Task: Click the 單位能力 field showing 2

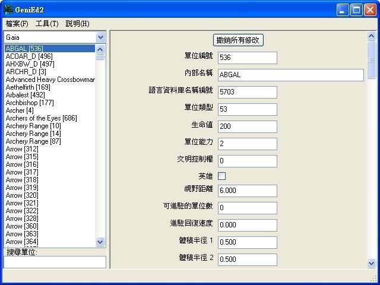Action: (x=248, y=144)
